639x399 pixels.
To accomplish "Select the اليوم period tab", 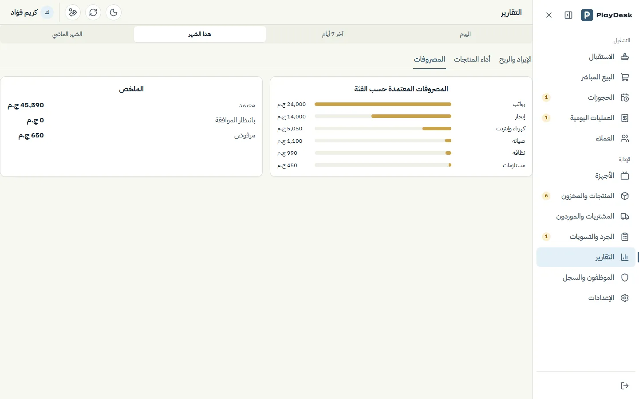I will 465,34.
